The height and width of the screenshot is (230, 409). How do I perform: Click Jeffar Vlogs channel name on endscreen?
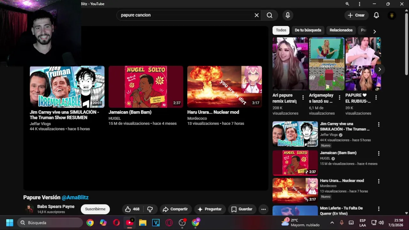(x=40, y=124)
